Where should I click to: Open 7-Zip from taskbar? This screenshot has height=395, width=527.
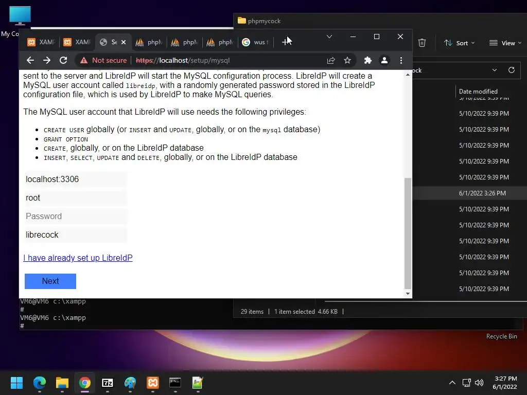[108, 383]
